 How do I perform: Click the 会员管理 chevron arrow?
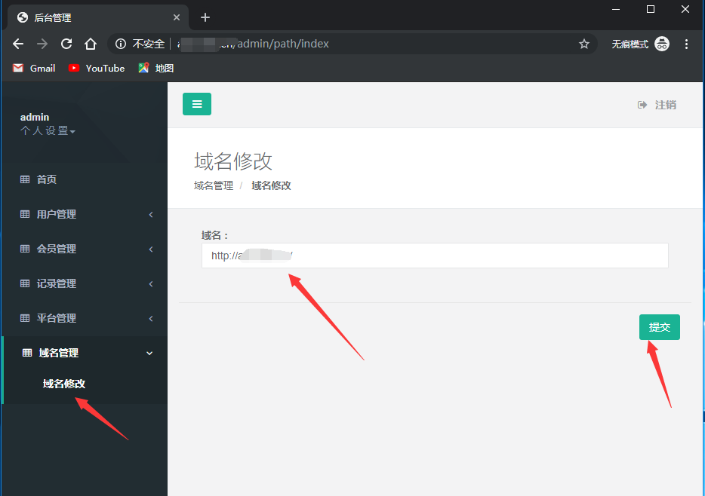[x=151, y=249]
